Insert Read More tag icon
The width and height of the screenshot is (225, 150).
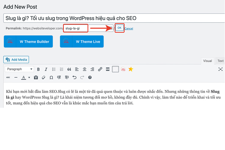(x=108, y=69)
